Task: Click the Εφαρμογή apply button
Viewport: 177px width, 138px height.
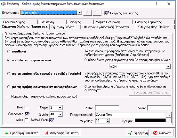Action: [x=138, y=133]
